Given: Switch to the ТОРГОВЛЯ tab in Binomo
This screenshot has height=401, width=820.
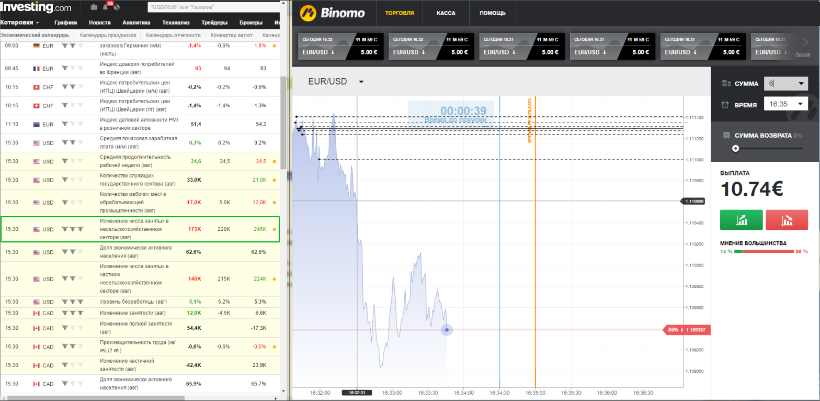Looking at the screenshot, I should click(x=400, y=13).
